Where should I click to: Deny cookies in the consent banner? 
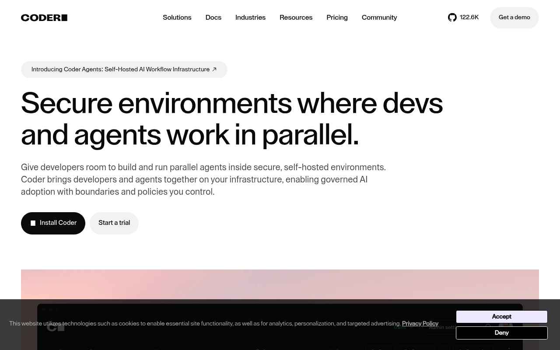click(x=501, y=333)
